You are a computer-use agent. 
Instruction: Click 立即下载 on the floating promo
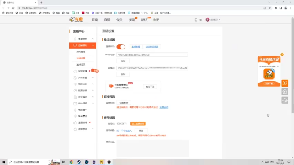[x=269, y=84]
